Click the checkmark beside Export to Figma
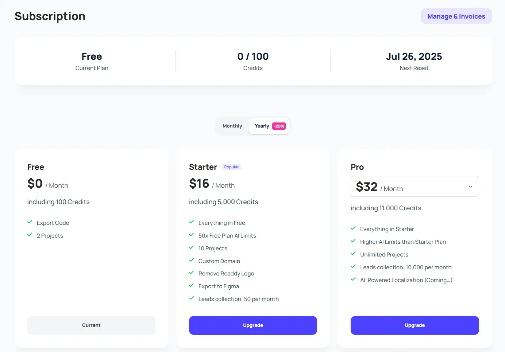The height and width of the screenshot is (352, 505). pyautogui.click(x=192, y=285)
